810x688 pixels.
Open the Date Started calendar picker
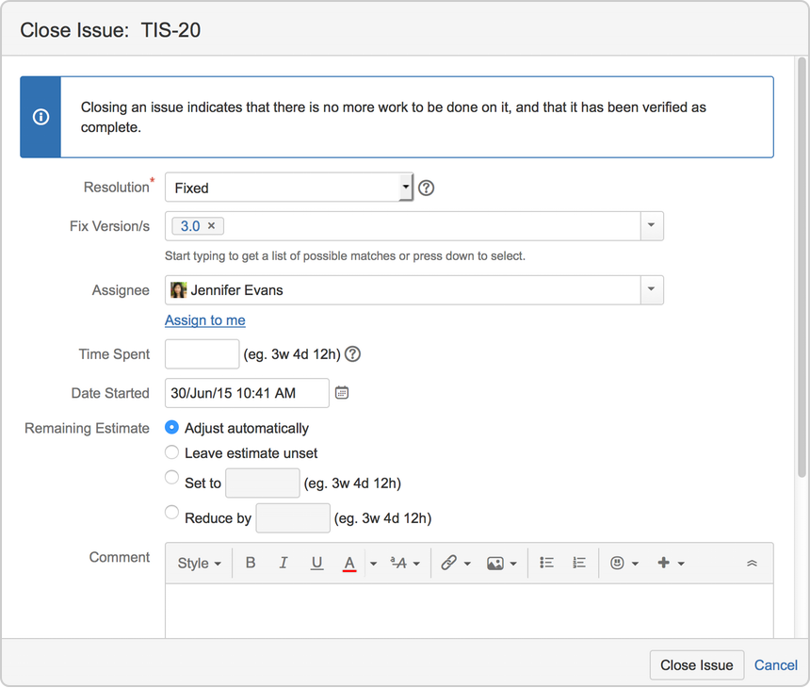[x=342, y=393]
